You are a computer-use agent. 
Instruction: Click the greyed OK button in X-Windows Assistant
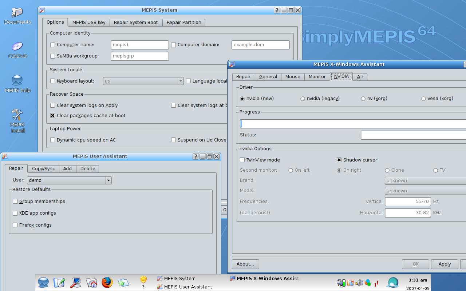(415, 264)
